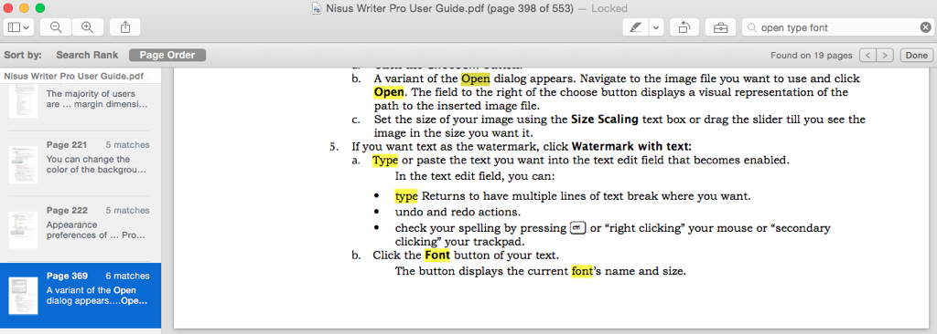Click the 'Sort by:' label
Viewport: 937px width, 334px height.
coord(23,55)
